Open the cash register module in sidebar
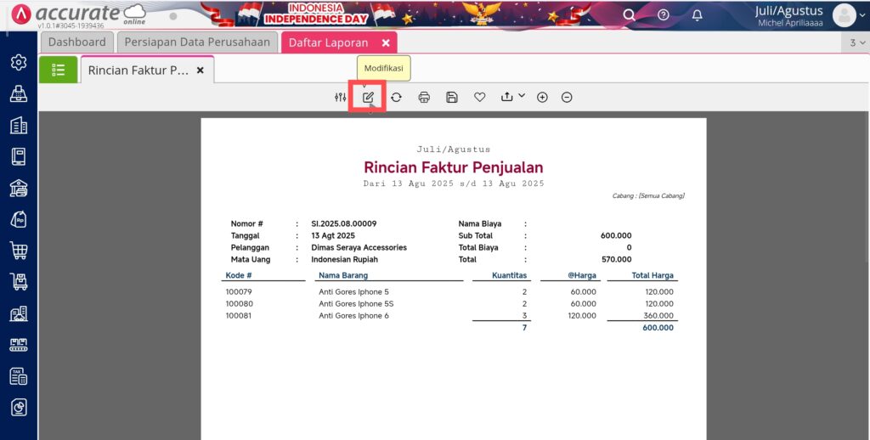The image size is (870, 440). [19, 93]
